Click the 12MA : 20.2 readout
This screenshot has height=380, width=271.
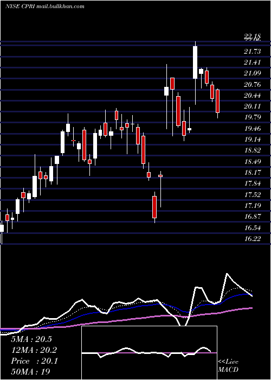(34, 350)
